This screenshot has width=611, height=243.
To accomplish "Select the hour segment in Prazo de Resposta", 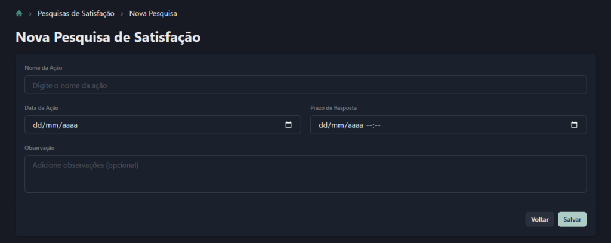I will [369, 125].
